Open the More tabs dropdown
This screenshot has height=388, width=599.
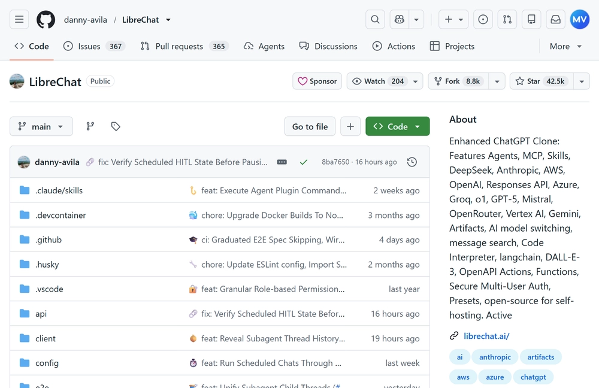tap(566, 46)
